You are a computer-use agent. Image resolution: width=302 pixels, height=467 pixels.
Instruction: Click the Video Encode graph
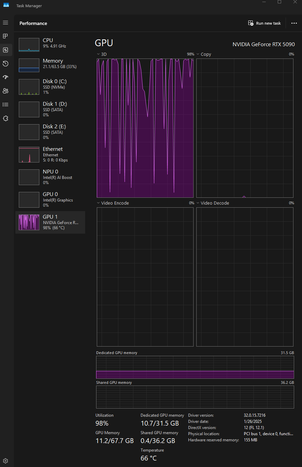tap(145, 277)
